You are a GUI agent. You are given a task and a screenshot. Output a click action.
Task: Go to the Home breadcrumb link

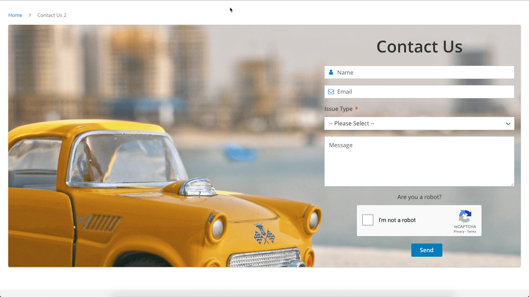15,15
